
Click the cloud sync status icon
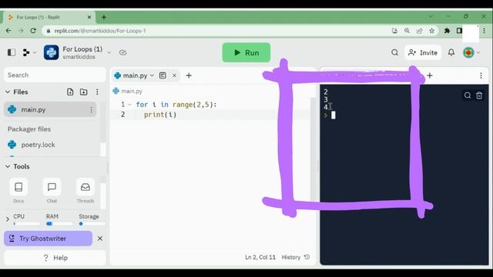pos(123,52)
